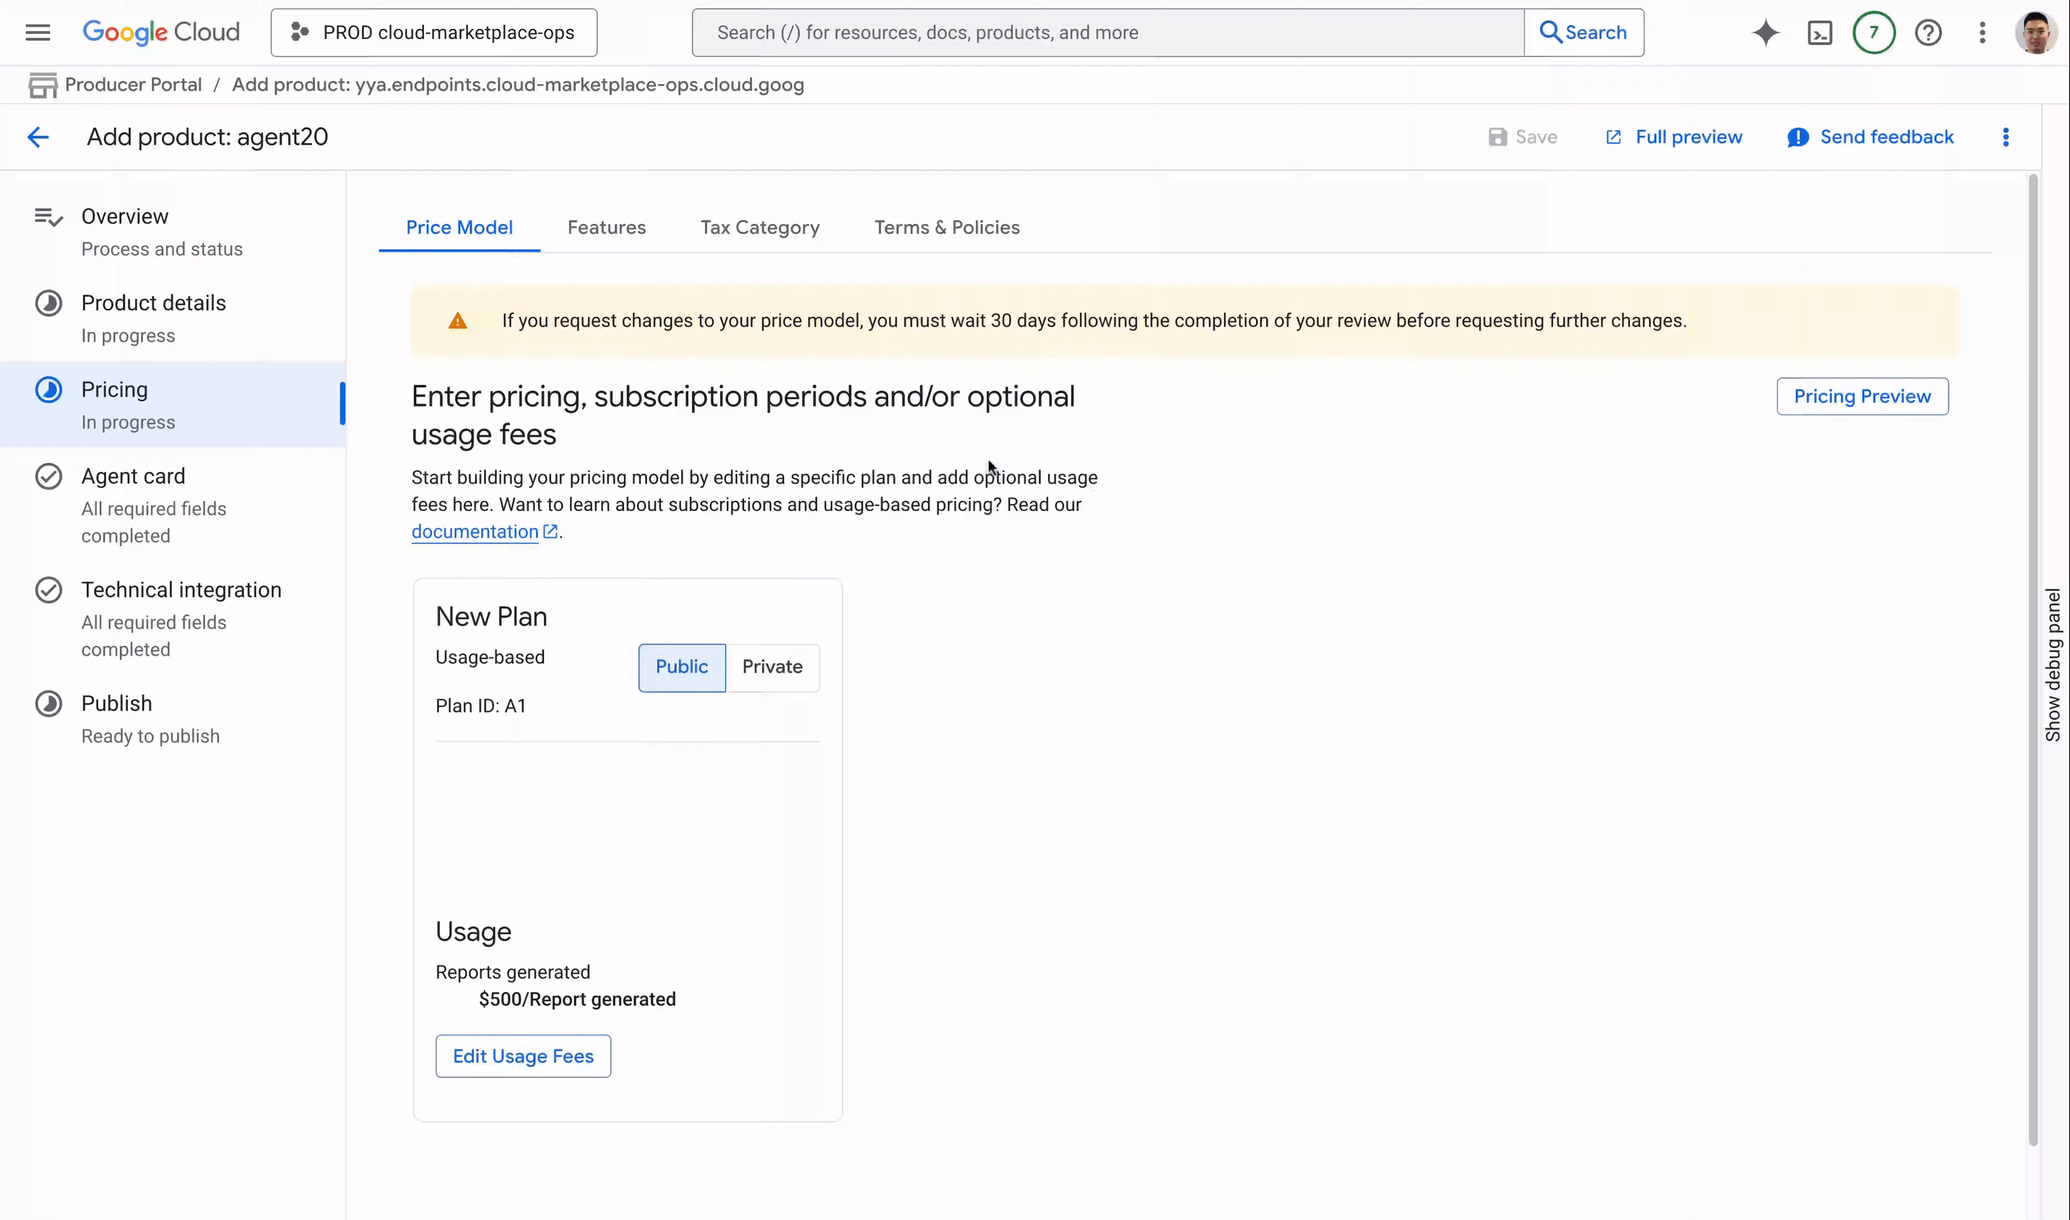Open the main navigation hamburger menu

point(38,33)
